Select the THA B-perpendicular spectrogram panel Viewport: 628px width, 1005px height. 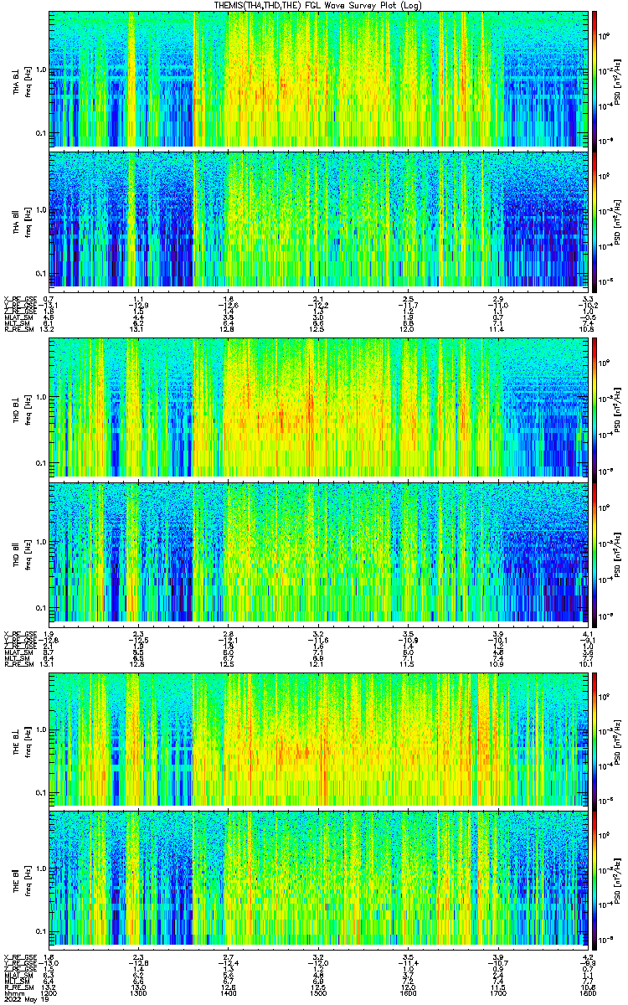tap(318, 78)
